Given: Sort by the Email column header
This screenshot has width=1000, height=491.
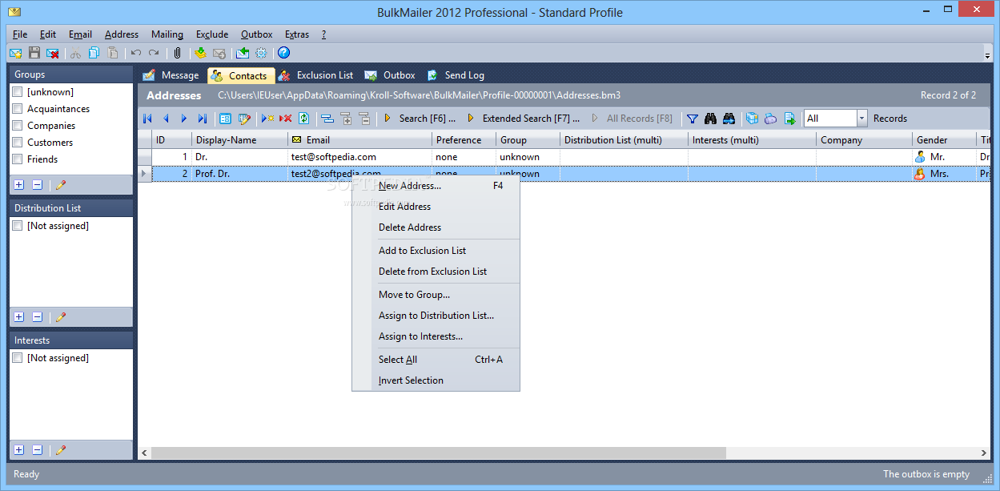Looking at the screenshot, I should pos(359,140).
